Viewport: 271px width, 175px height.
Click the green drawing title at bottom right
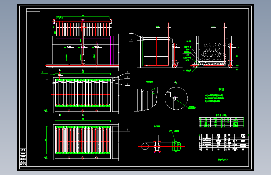click(223, 160)
